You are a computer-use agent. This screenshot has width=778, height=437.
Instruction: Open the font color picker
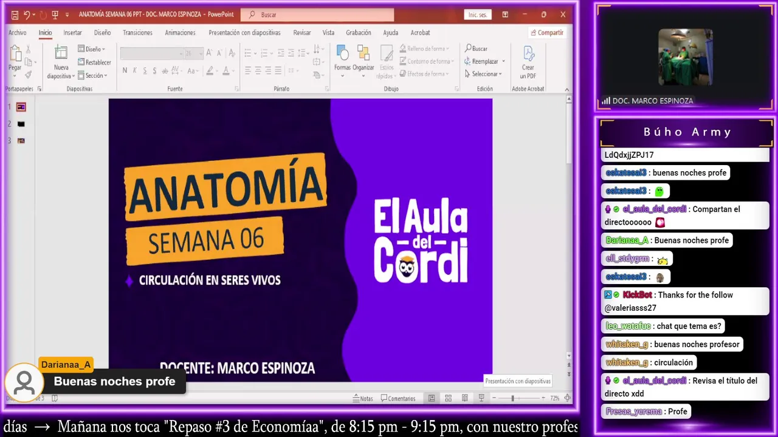click(227, 70)
